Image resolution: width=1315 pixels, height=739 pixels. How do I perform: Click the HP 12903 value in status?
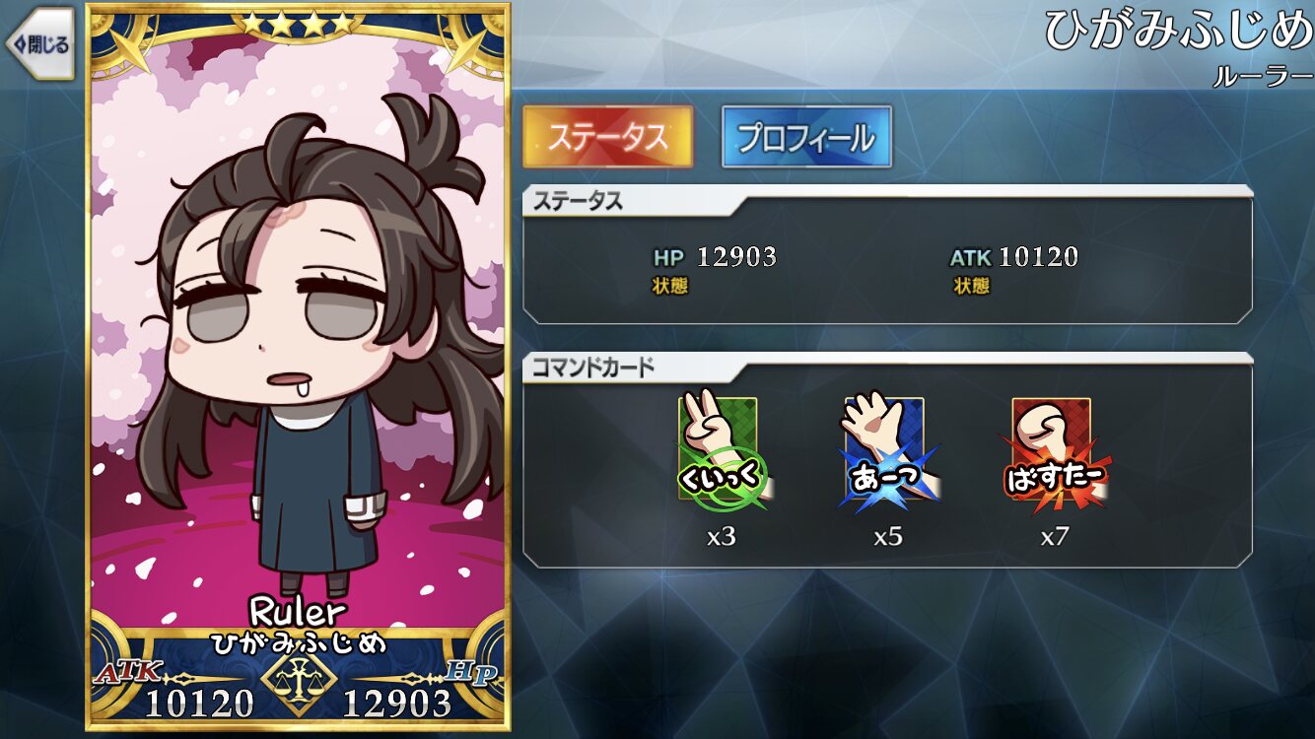(x=715, y=258)
